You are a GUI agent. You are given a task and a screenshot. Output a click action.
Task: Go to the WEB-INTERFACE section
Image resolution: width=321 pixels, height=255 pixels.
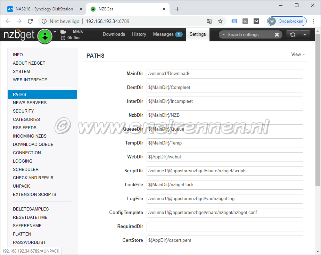(30, 80)
